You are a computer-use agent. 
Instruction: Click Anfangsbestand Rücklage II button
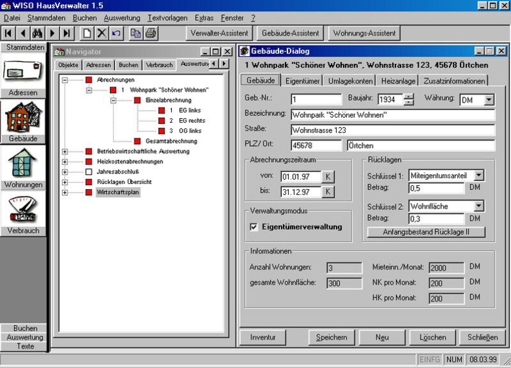(426, 232)
